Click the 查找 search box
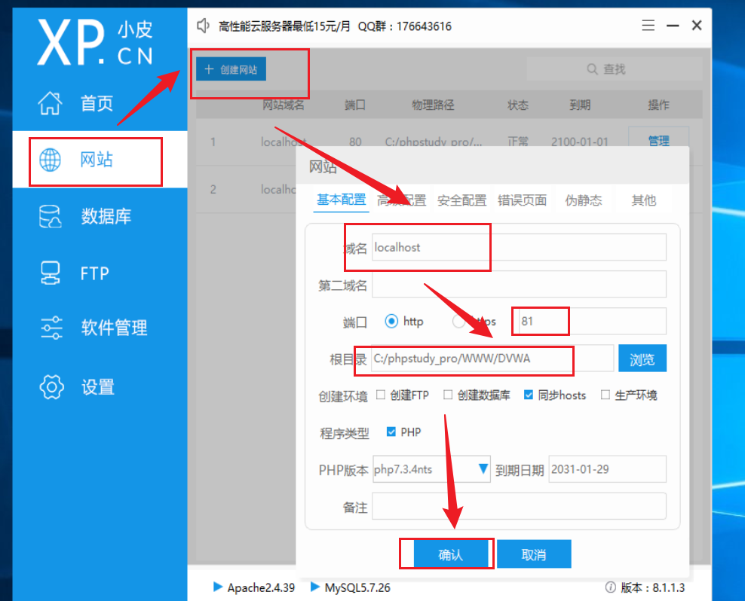 (x=614, y=69)
